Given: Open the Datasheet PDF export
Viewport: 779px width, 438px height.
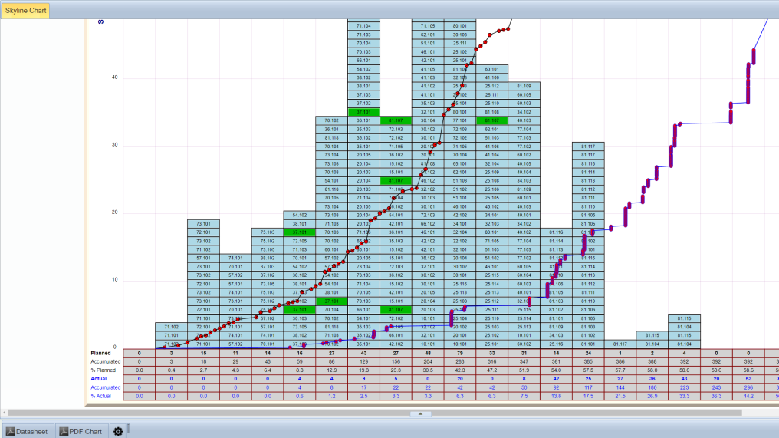Looking at the screenshot, I should pyautogui.click(x=28, y=432).
